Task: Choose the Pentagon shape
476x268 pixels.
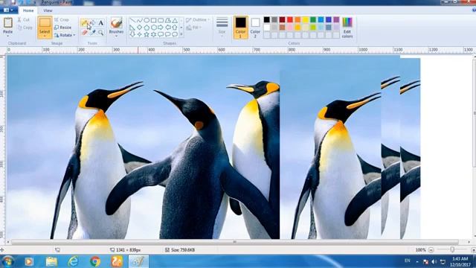Action: coord(147,28)
